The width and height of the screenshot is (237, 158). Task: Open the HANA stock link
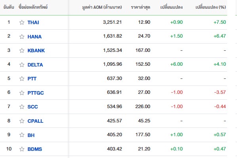[34, 36]
